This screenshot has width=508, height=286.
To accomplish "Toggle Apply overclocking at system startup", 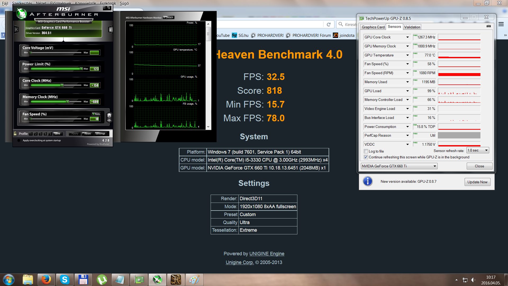I will click(x=19, y=140).
